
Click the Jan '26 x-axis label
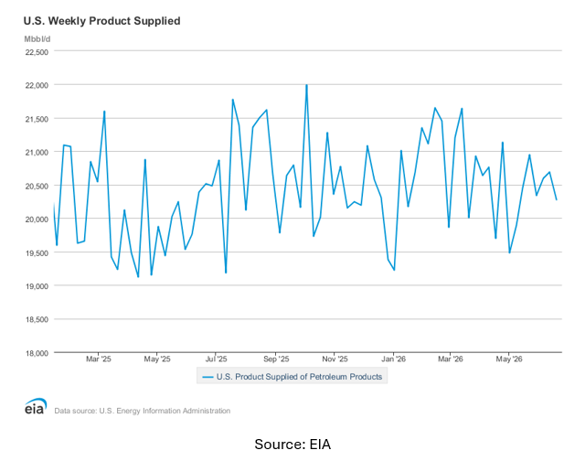pyautogui.click(x=393, y=359)
